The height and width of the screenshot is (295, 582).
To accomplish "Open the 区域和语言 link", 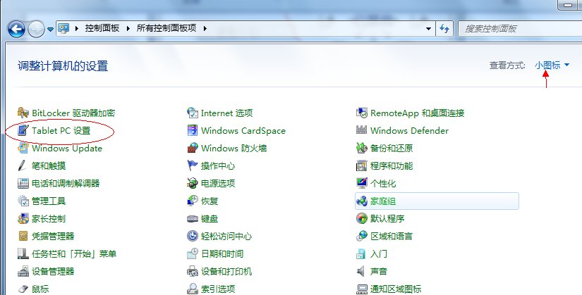I will click(x=392, y=236).
